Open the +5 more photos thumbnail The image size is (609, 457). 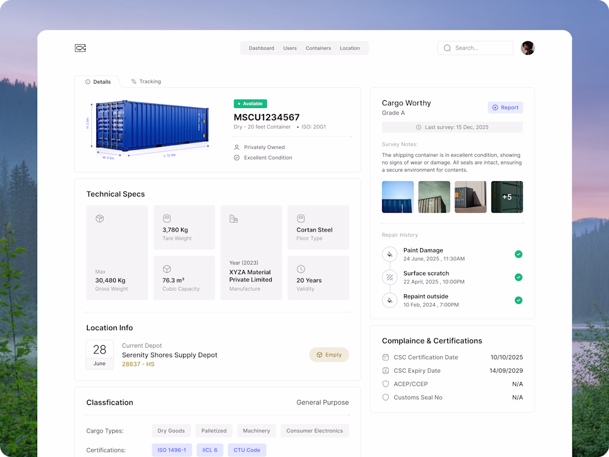pos(507,197)
